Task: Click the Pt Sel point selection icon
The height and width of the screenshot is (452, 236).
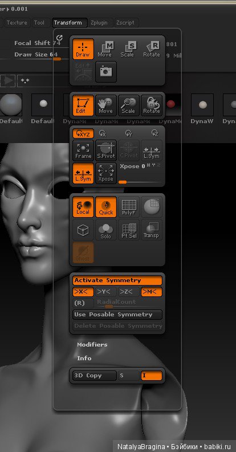Action: tap(128, 230)
